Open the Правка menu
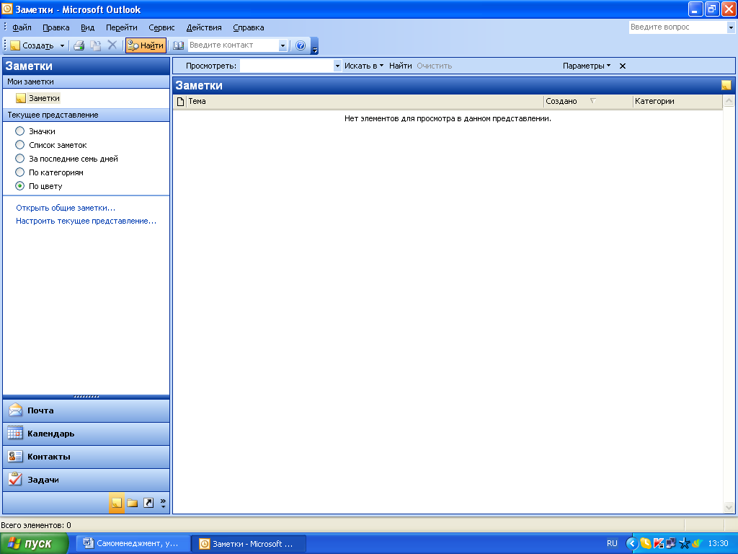This screenshot has width=738, height=554. 56,27
